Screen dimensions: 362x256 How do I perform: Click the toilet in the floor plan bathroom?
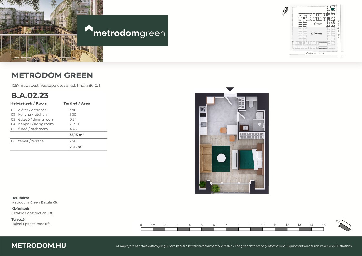point(251,103)
